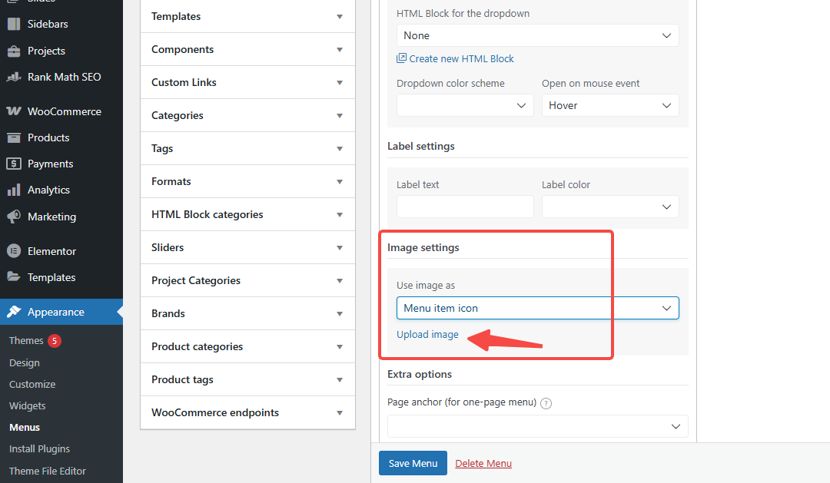The image size is (830, 483).
Task: Click inside the Label text field
Action: pos(464,206)
